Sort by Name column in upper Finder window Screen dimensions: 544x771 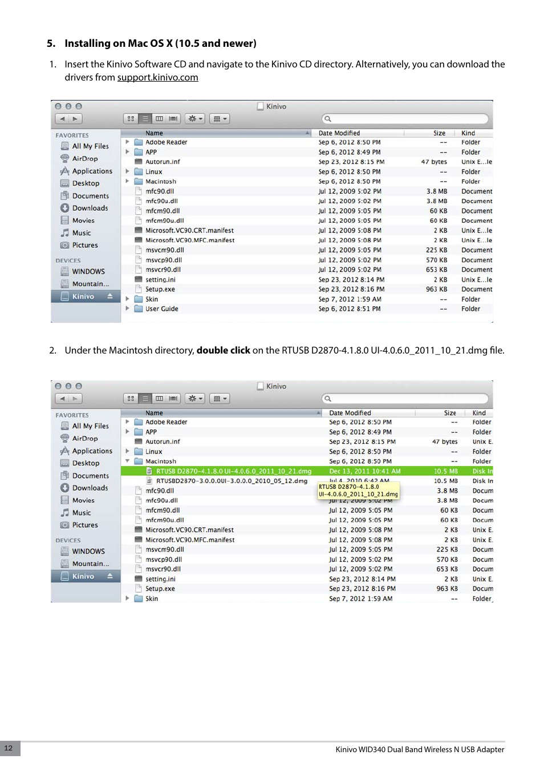coord(216,133)
